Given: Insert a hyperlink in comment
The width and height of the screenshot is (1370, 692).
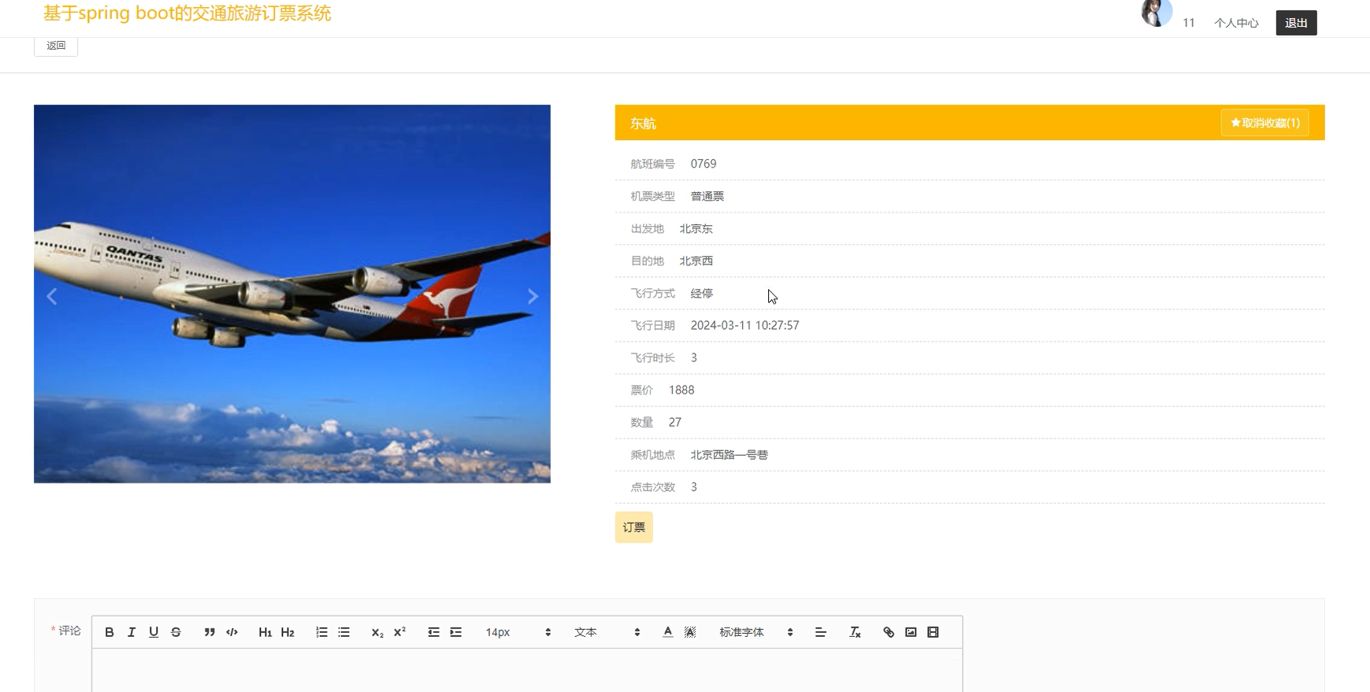Looking at the screenshot, I should [889, 632].
